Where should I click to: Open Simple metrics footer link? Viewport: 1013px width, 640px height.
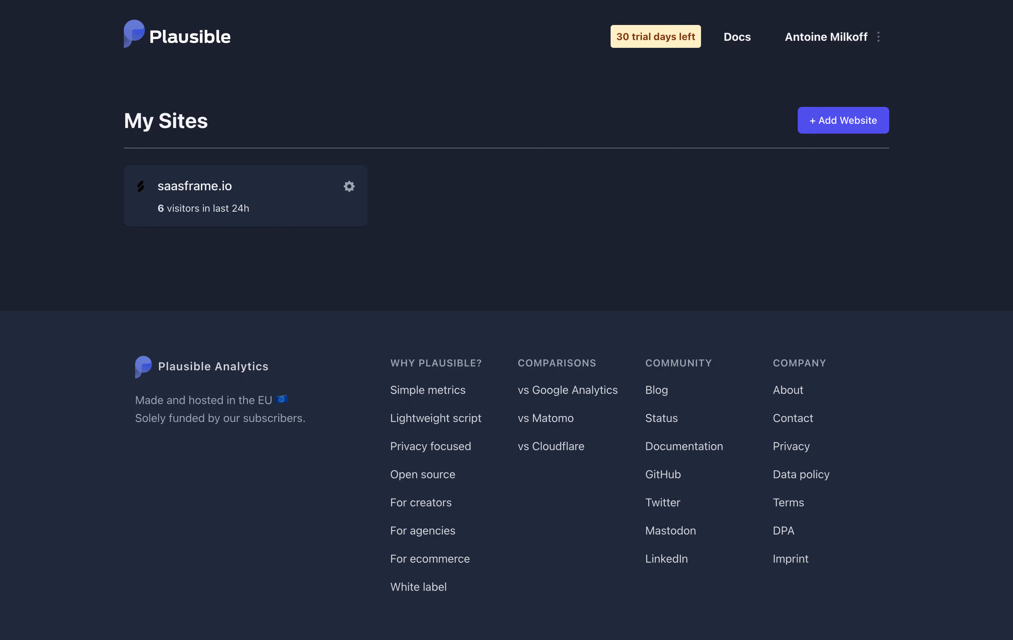[x=427, y=390]
